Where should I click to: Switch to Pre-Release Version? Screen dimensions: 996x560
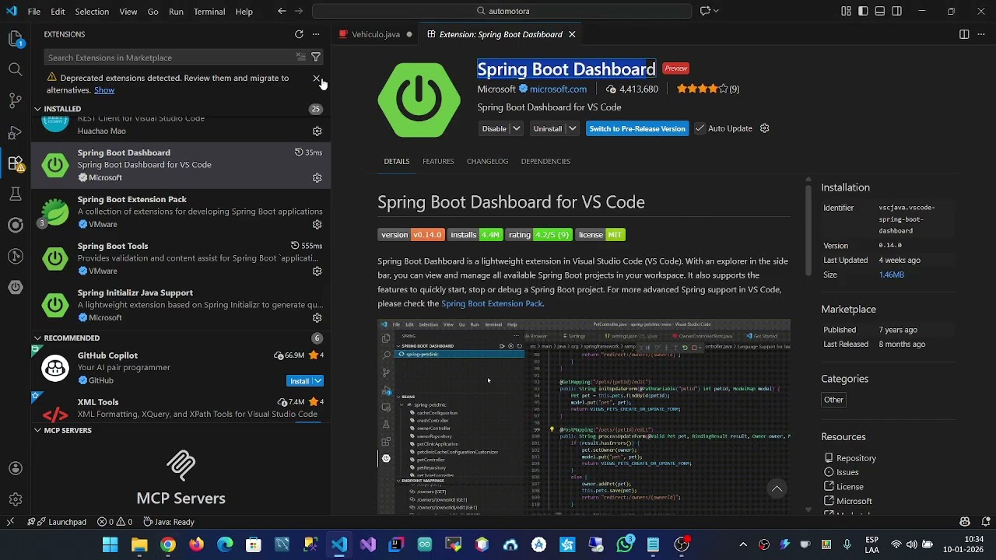[x=637, y=129]
